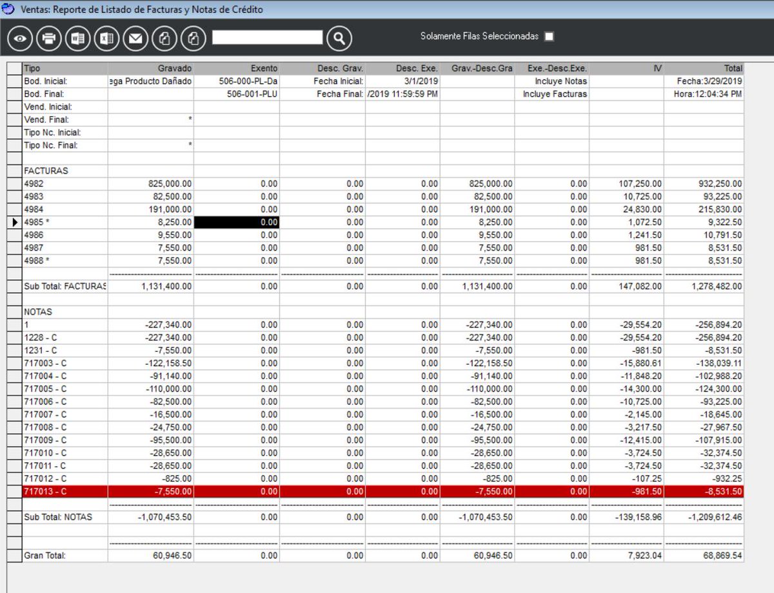Click the copy icon right of the envelope icon
Viewport: 774px width, 593px height.
[164, 39]
